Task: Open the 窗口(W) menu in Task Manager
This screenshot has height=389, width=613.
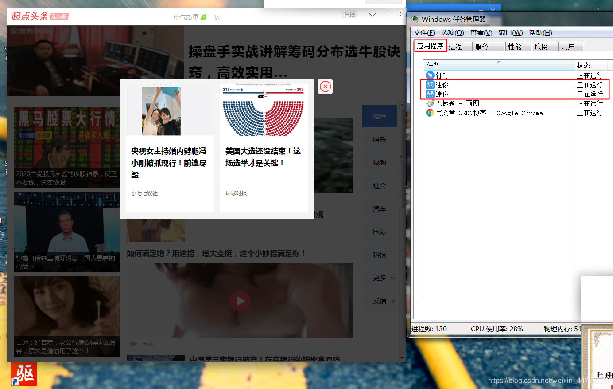Action: click(511, 33)
